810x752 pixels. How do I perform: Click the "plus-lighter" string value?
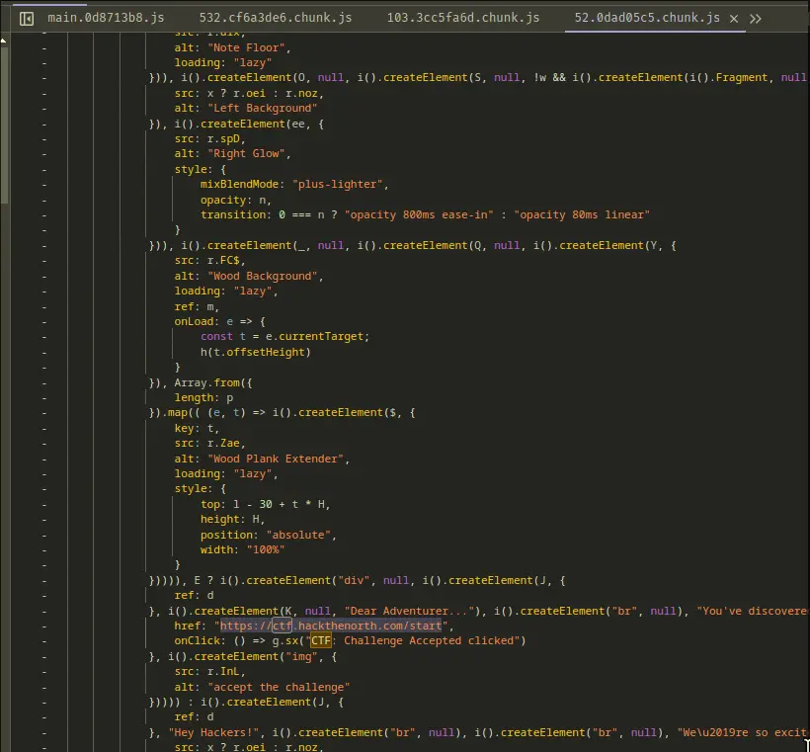coord(337,184)
